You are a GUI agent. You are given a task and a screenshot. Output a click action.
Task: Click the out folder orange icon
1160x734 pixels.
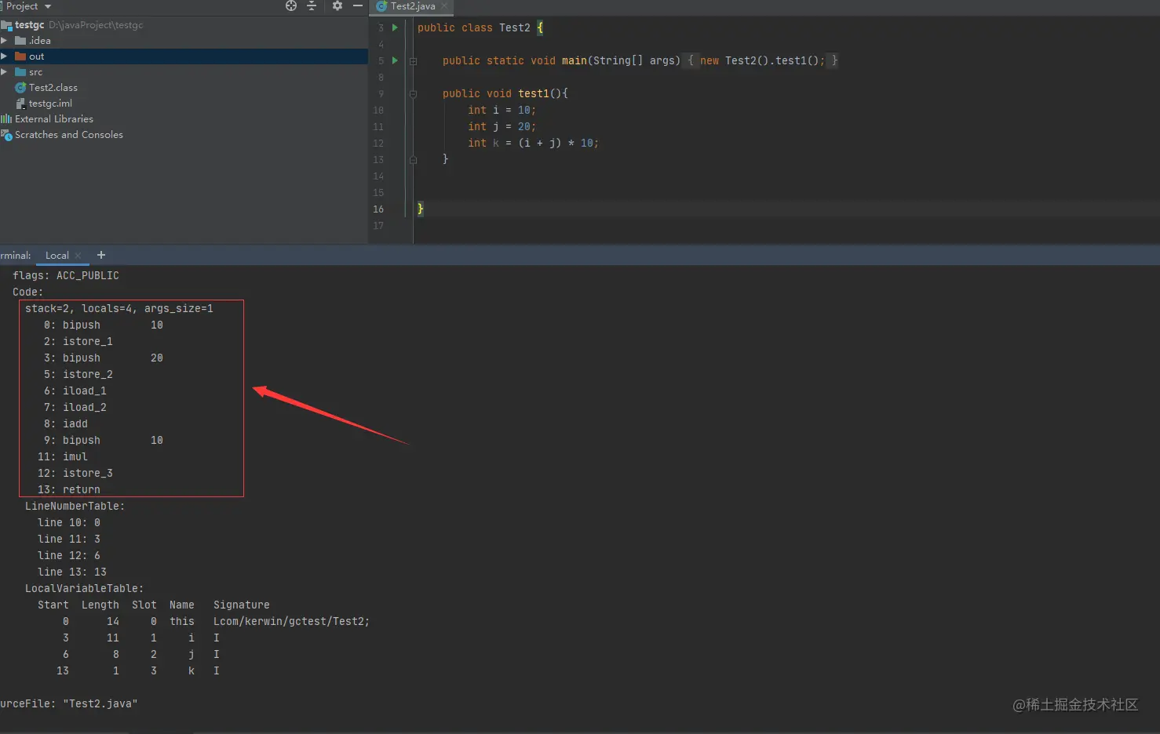coord(20,56)
